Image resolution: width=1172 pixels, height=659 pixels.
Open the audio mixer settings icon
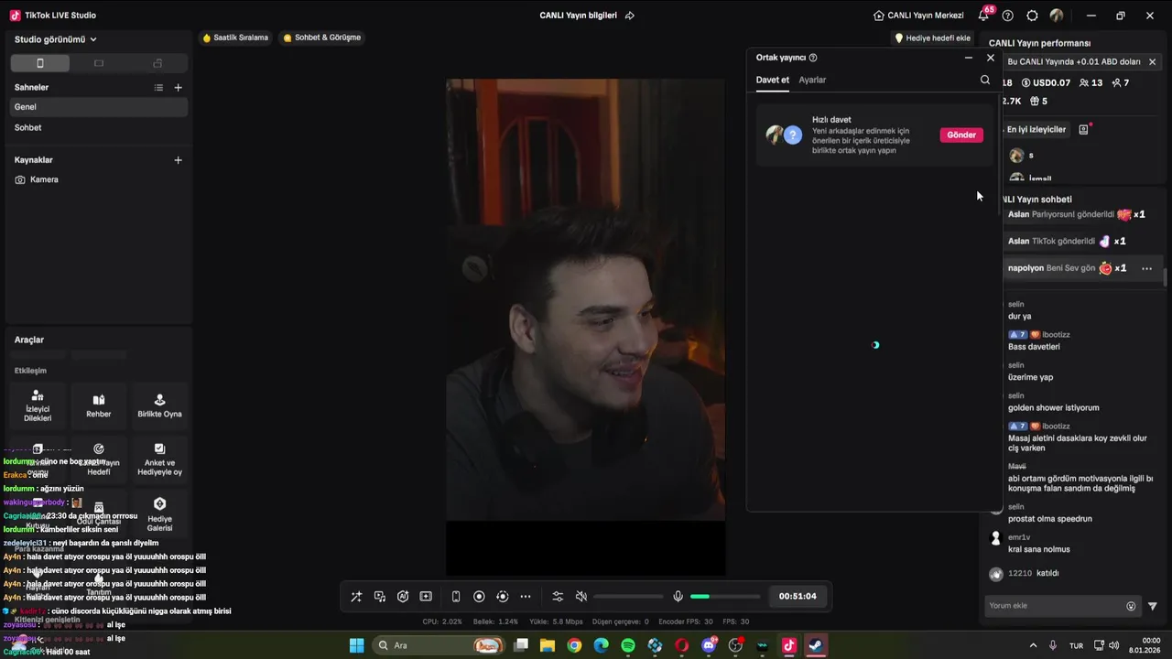pos(558,597)
